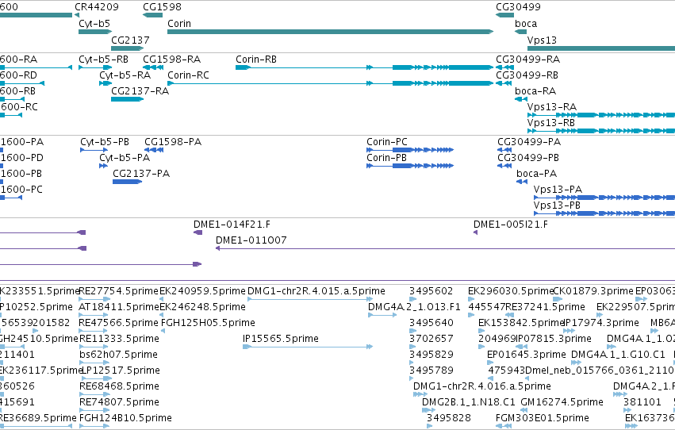Select the Vps13-PB protein feature
675x430 pixels.
pos(604,213)
